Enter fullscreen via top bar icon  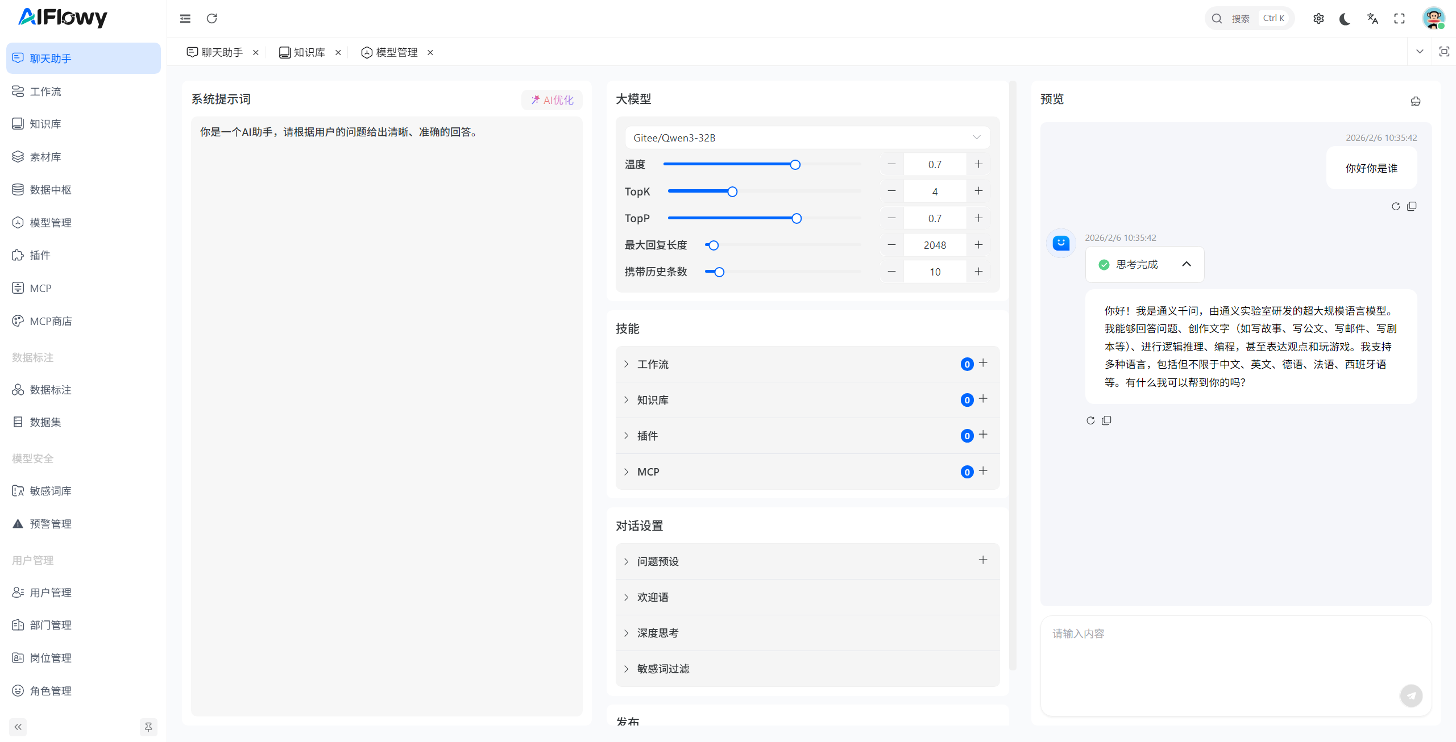pos(1399,19)
